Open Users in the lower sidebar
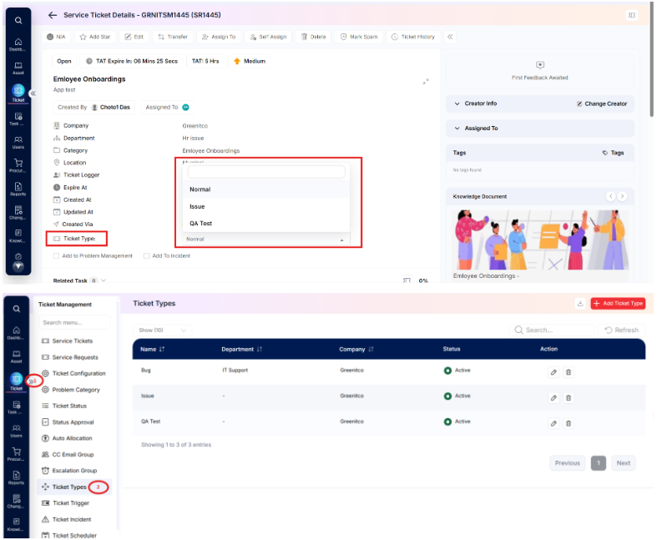Screen dimensions: 657x540 coord(17,431)
